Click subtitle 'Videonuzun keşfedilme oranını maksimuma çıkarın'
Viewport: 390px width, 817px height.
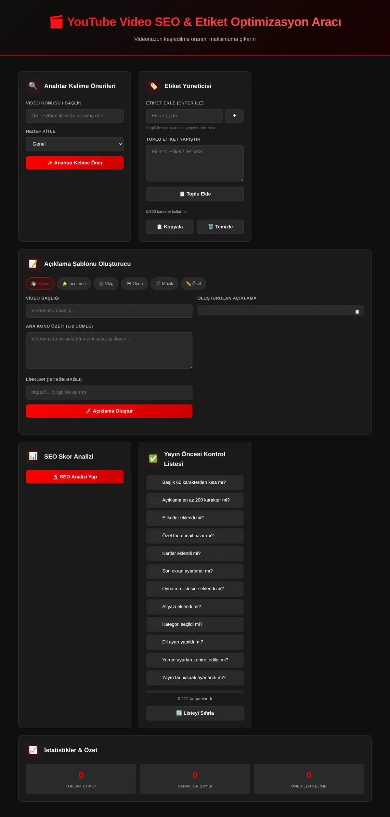click(x=195, y=39)
